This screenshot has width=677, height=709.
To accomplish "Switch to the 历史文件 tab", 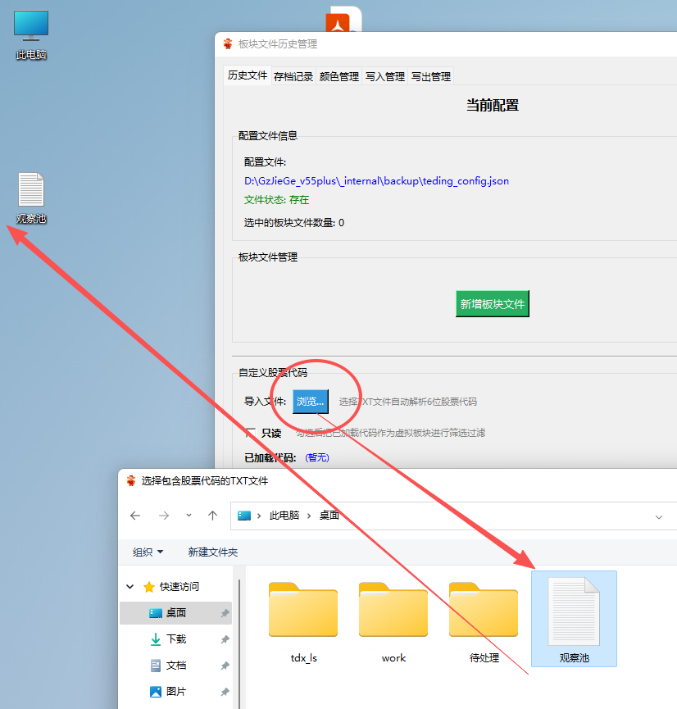I will [x=248, y=75].
